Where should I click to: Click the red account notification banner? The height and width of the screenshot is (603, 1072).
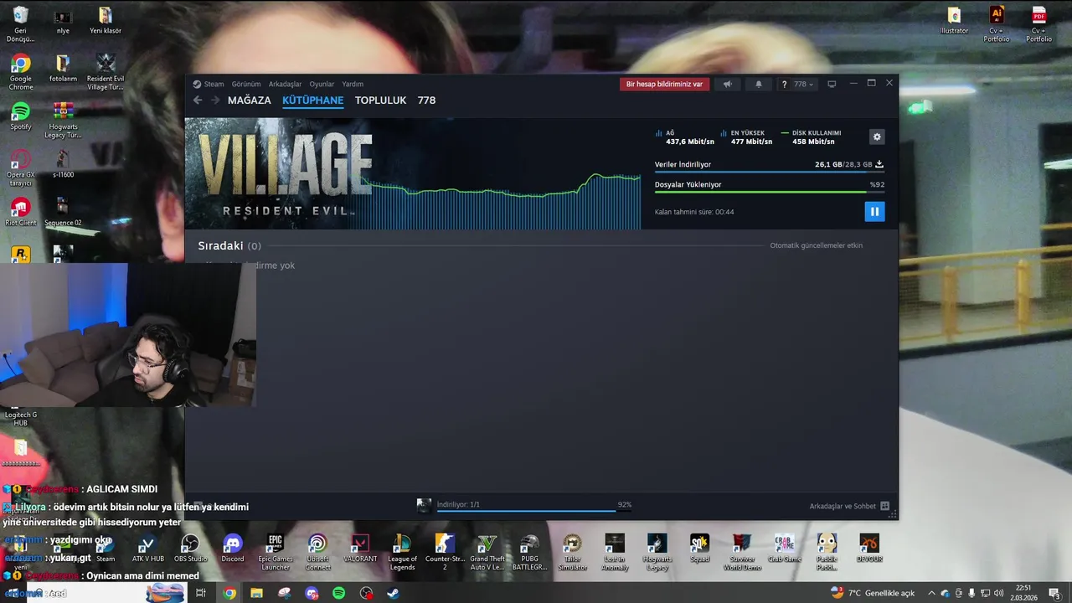664,84
